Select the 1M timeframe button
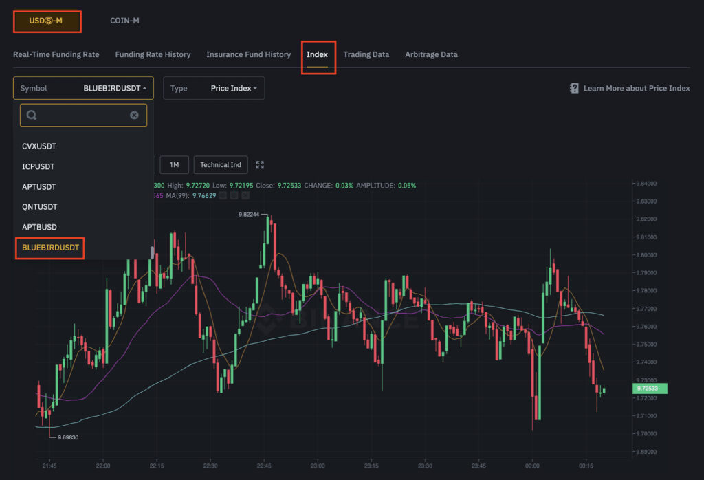The width and height of the screenshot is (704, 480). (x=174, y=164)
